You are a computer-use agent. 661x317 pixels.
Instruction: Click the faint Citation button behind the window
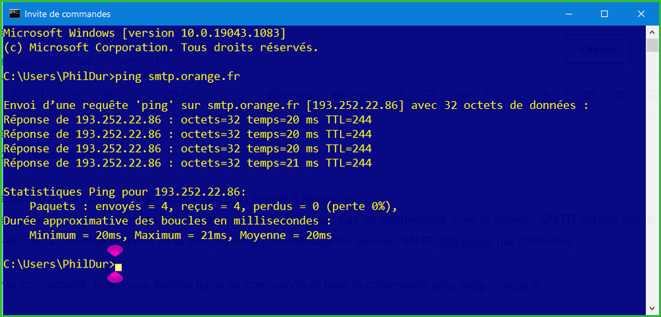click(597, 49)
